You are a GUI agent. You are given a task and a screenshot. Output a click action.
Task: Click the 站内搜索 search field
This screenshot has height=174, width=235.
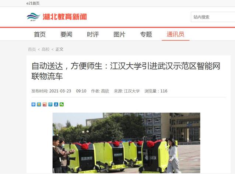(213, 17)
